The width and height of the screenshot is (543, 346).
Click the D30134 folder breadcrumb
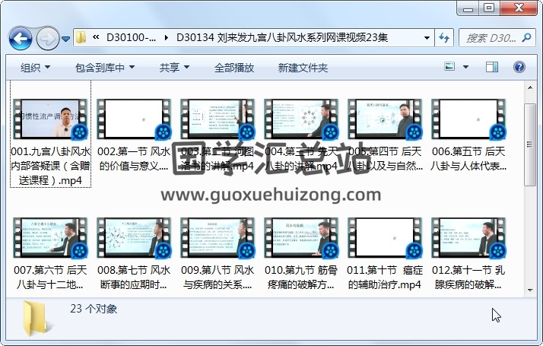(x=282, y=37)
